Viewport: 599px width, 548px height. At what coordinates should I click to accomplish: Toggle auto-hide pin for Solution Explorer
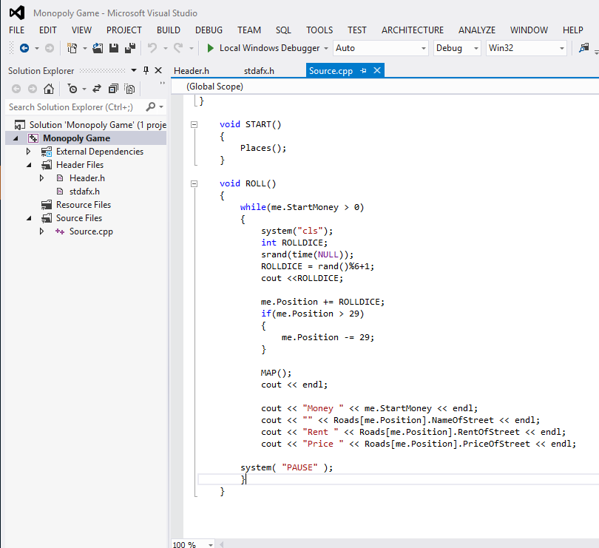click(x=146, y=70)
